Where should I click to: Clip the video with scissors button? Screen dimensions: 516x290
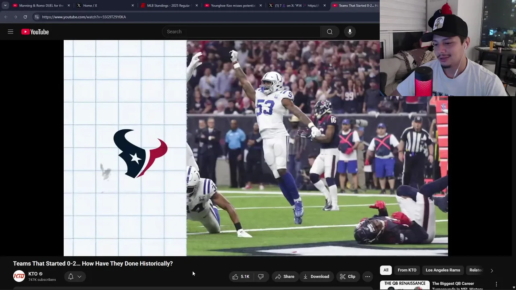tap(347, 277)
